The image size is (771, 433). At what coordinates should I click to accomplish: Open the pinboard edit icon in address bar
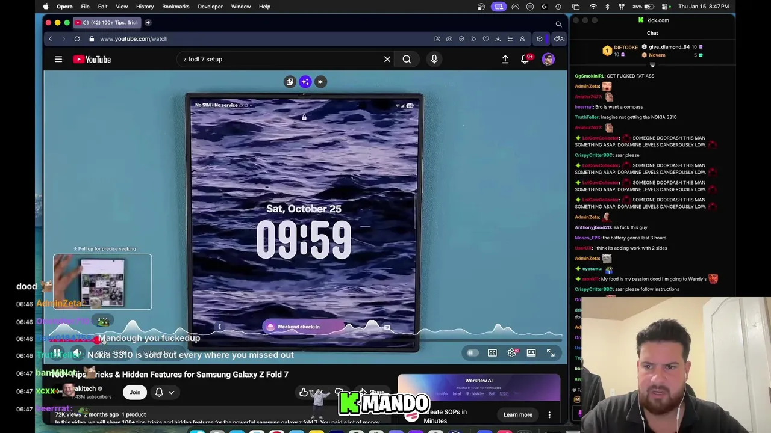click(x=437, y=39)
